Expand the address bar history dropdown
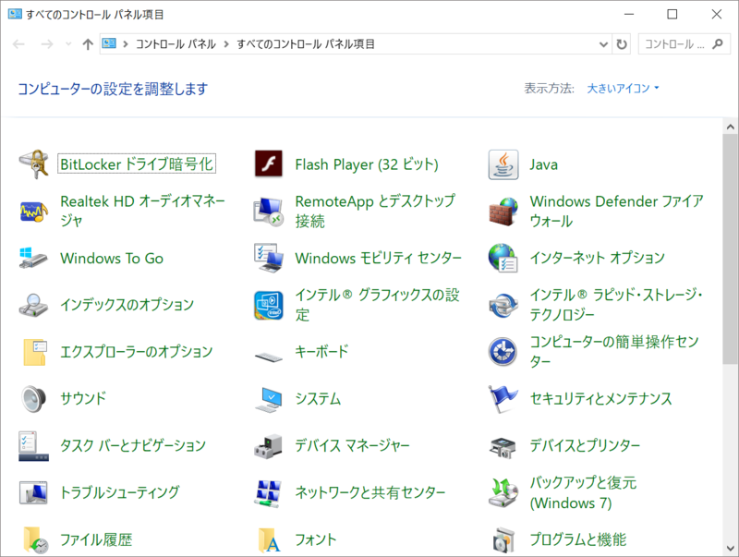Viewport: 739px width, 557px height. 603,44
